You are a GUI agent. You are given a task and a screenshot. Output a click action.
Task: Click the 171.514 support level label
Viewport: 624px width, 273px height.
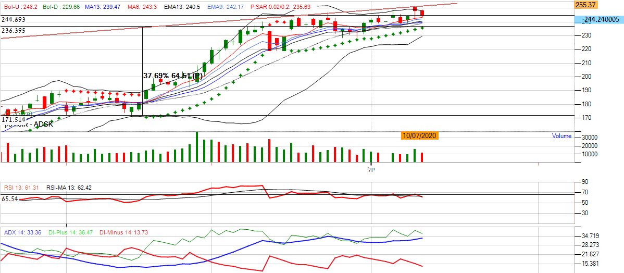pyautogui.click(x=14, y=119)
